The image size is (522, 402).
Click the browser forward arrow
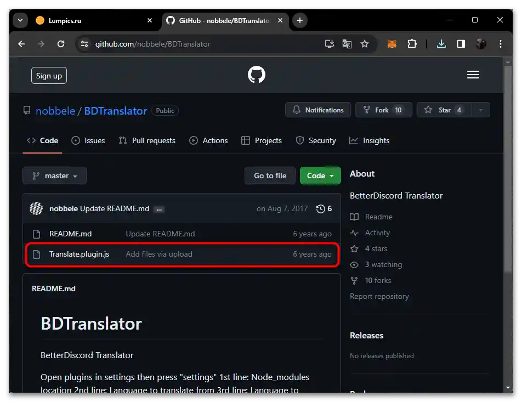pos(41,44)
